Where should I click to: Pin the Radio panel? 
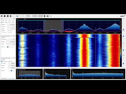pyautogui.click(x=14, y=19)
